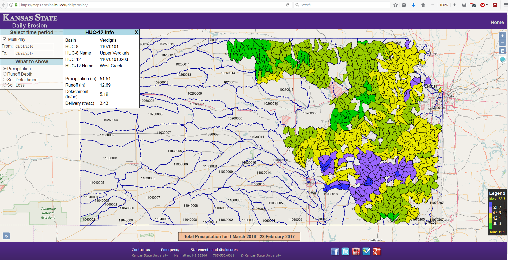Screen dimensions: 508x260
Task: Open the YouTube social link
Action: [x=356, y=251]
